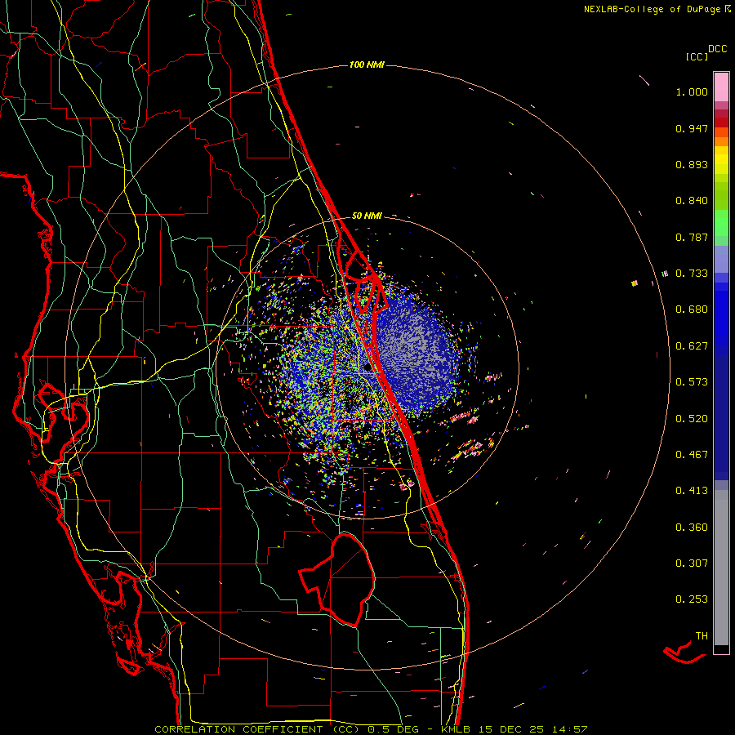Viewport: 735px width, 735px height.
Task: Click the 0.360 legend value
Action: point(692,528)
